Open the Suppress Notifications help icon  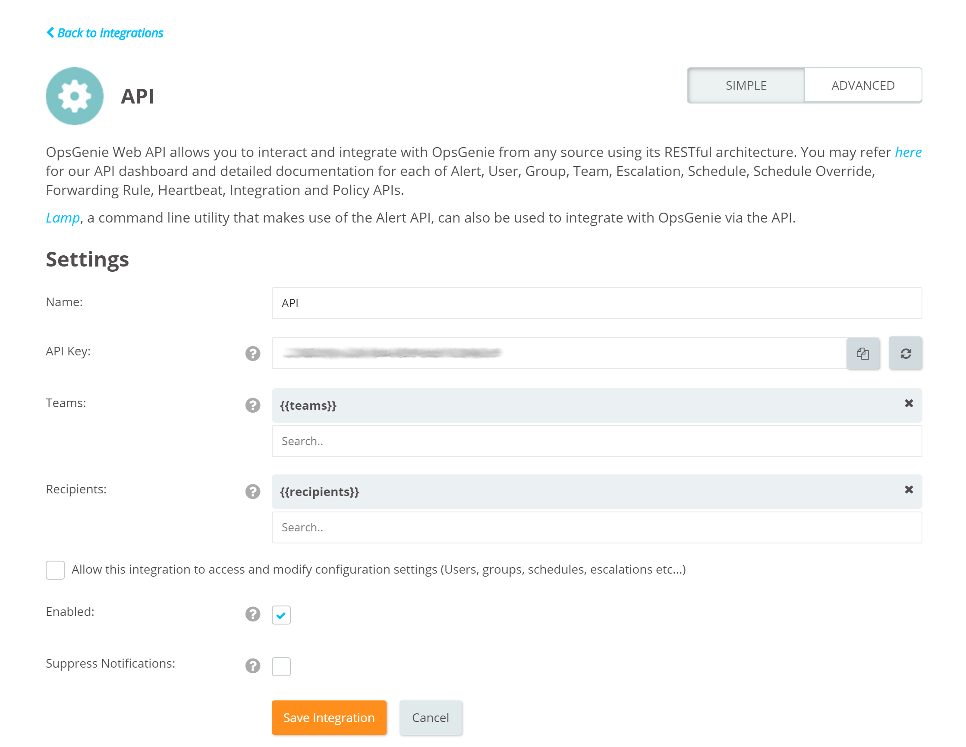252,665
